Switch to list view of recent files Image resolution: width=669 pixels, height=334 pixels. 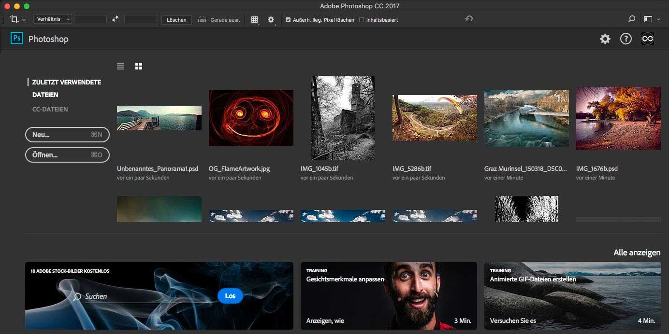click(120, 66)
